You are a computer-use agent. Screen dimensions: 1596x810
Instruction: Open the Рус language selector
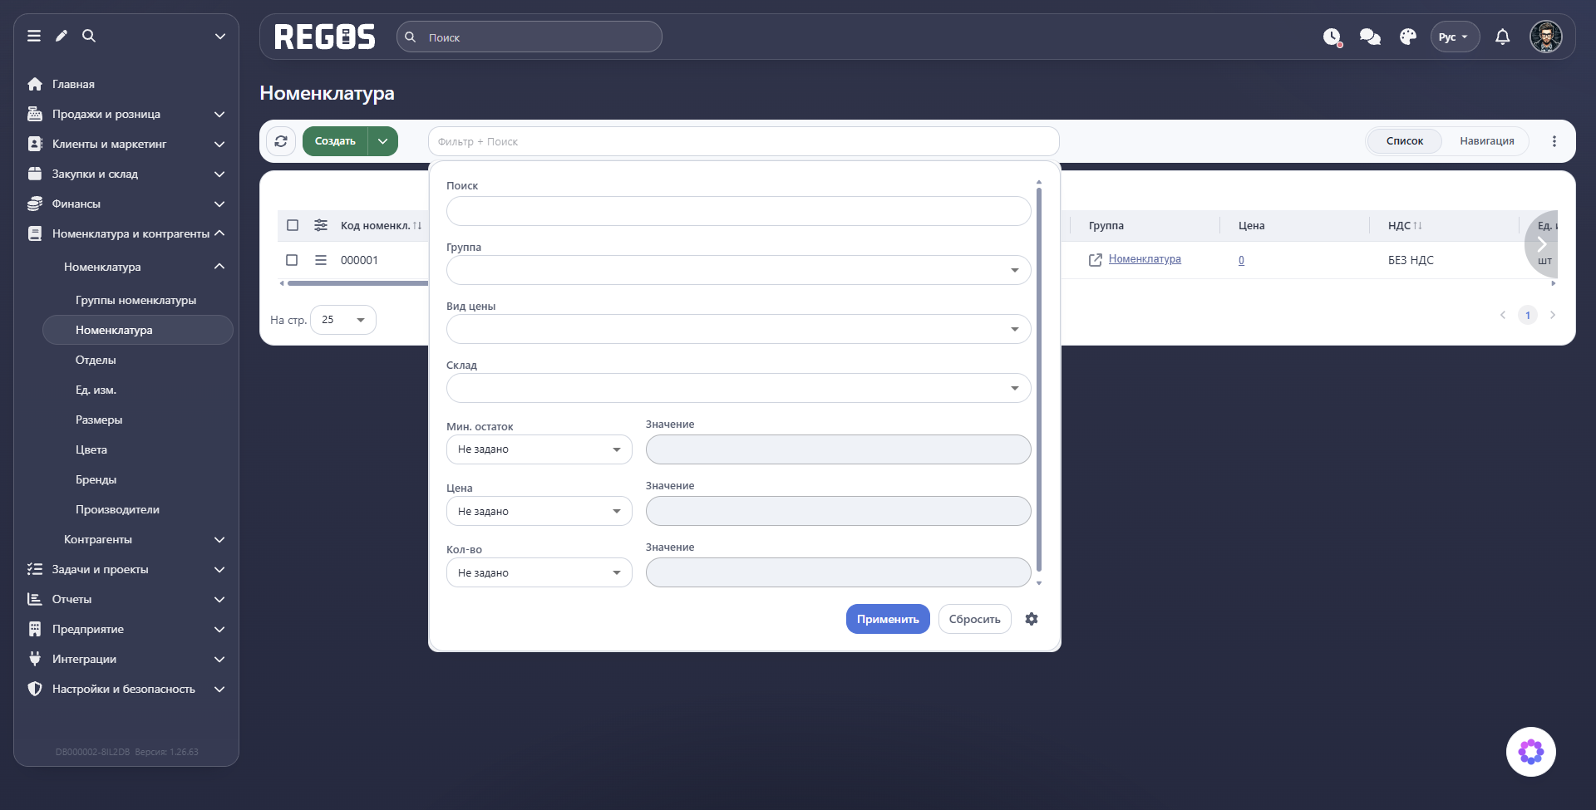coord(1455,37)
